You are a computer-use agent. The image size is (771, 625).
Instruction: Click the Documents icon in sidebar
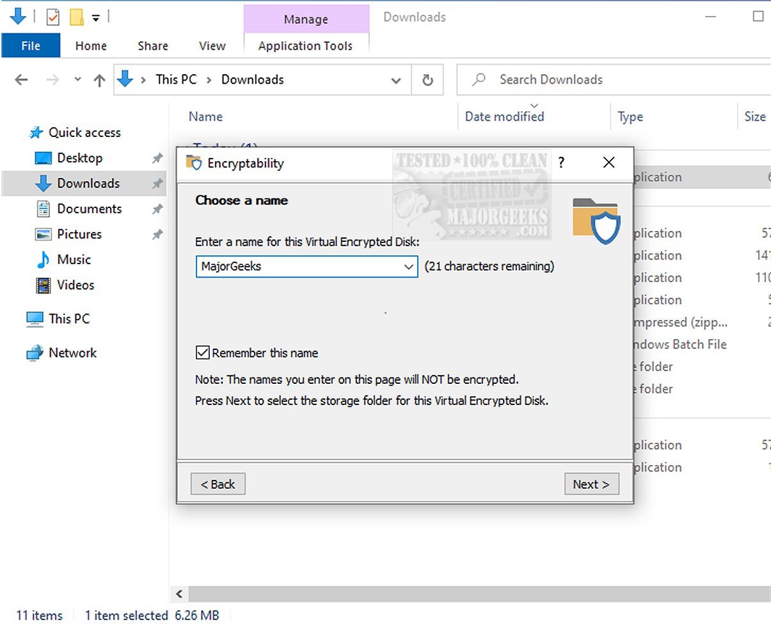[x=43, y=209]
